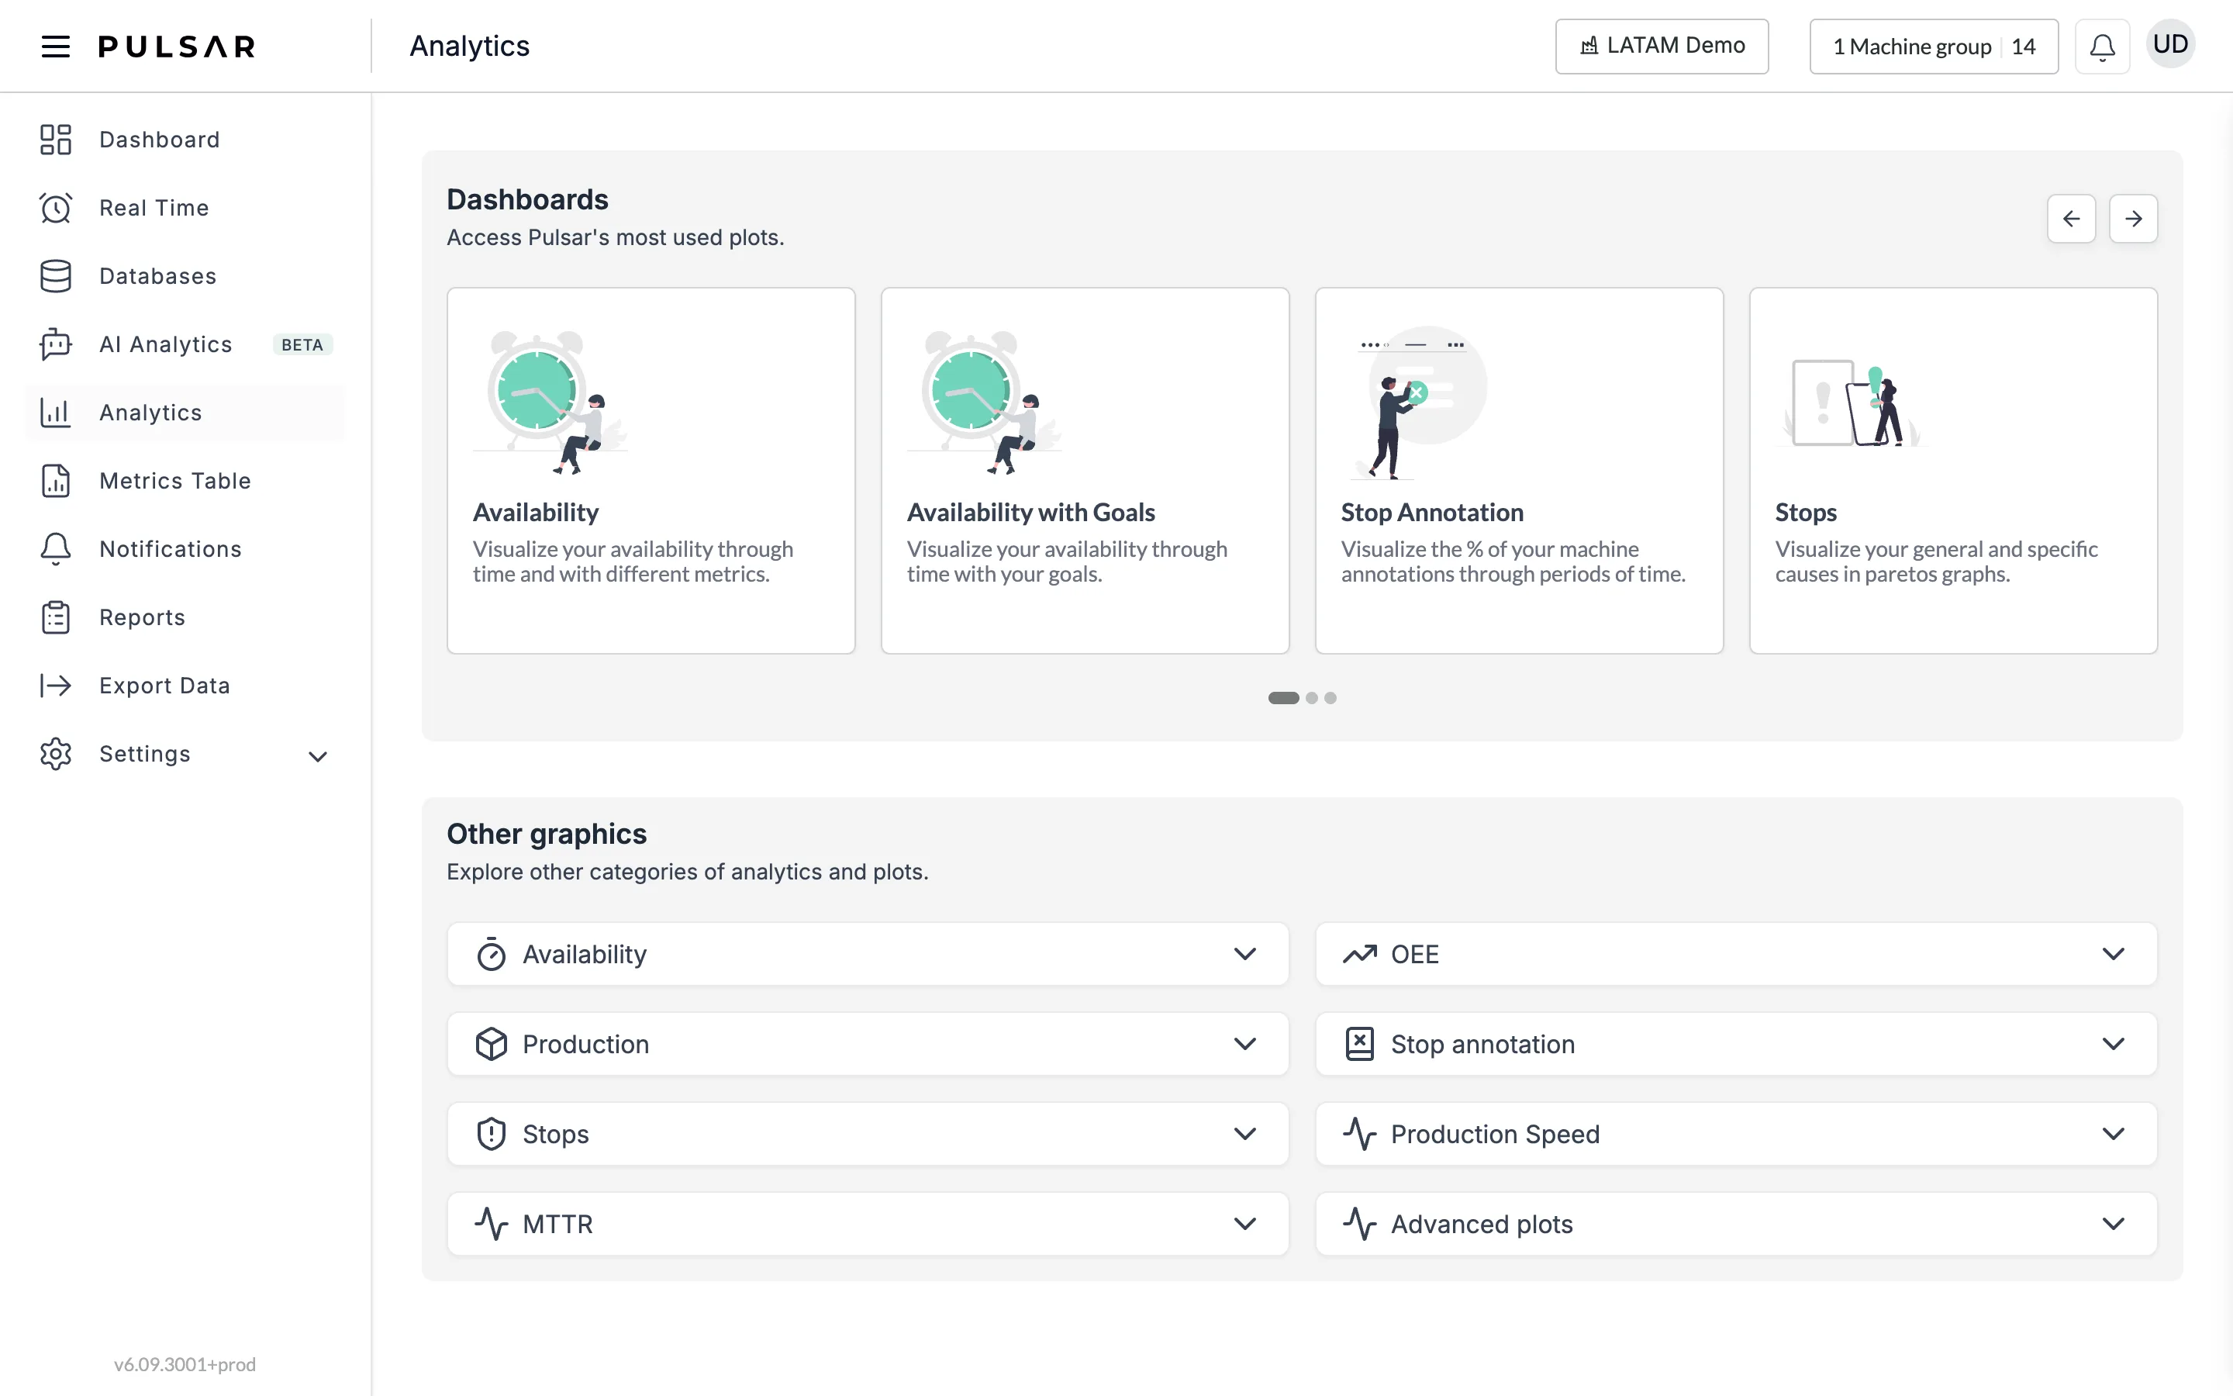Go to Analytics in the sidebar
Image resolution: width=2233 pixels, height=1396 pixels.
coord(185,413)
